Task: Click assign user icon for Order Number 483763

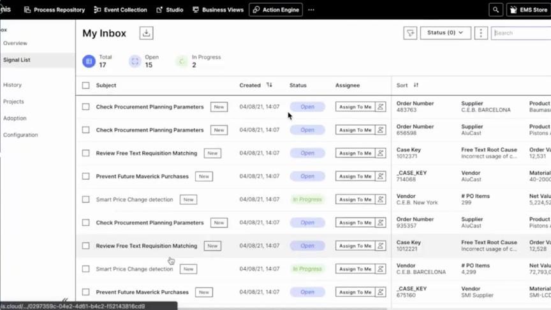Action: pyautogui.click(x=381, y=107)
